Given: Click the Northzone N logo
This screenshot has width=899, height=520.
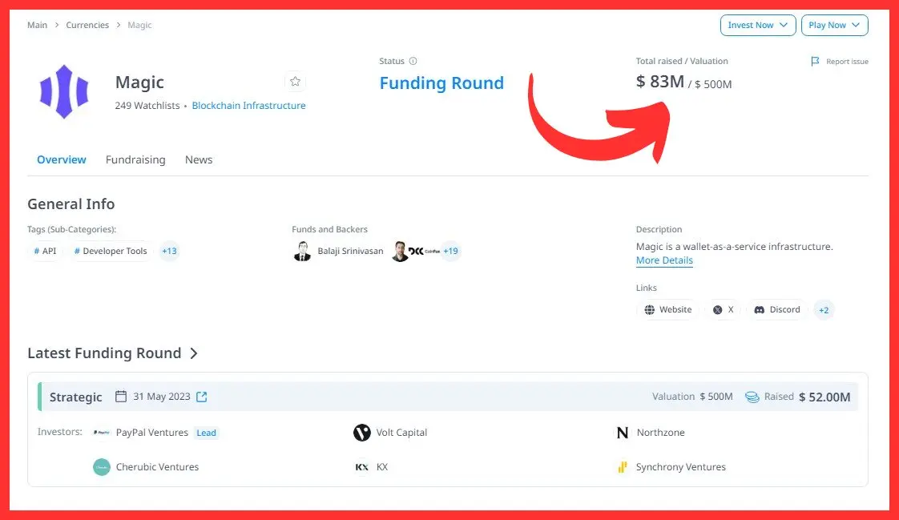Looking at the screenshot, I should tap(622, 433).
